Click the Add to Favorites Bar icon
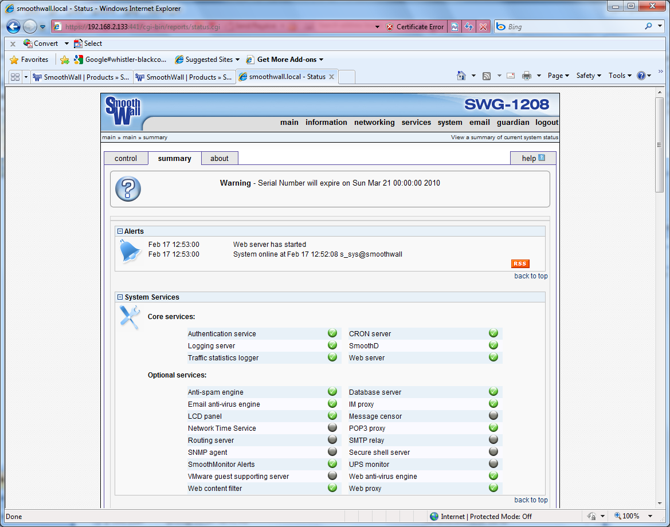 pos(65,60)
